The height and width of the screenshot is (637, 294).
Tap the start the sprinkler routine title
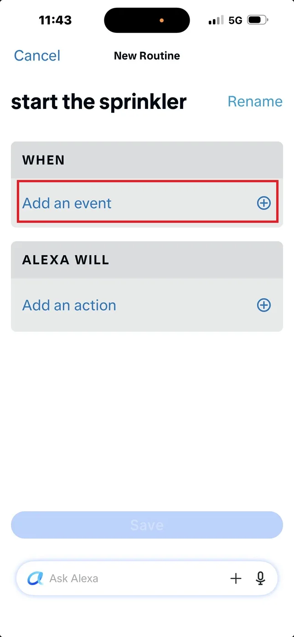pyautogui.click(x=99, y=102)
